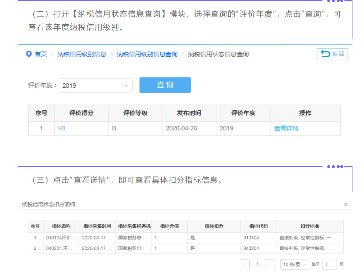Image resolution: width=364 pixels, height=278 pixels.
Task: Expand the 10 条/页 page size dropdown
Action: click(294, 264)
